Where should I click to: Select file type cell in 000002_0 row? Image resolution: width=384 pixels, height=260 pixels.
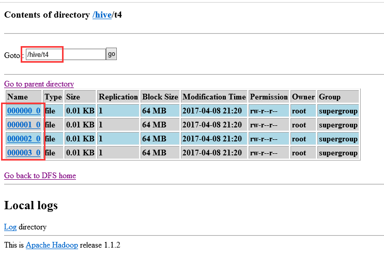coord(53,139)
